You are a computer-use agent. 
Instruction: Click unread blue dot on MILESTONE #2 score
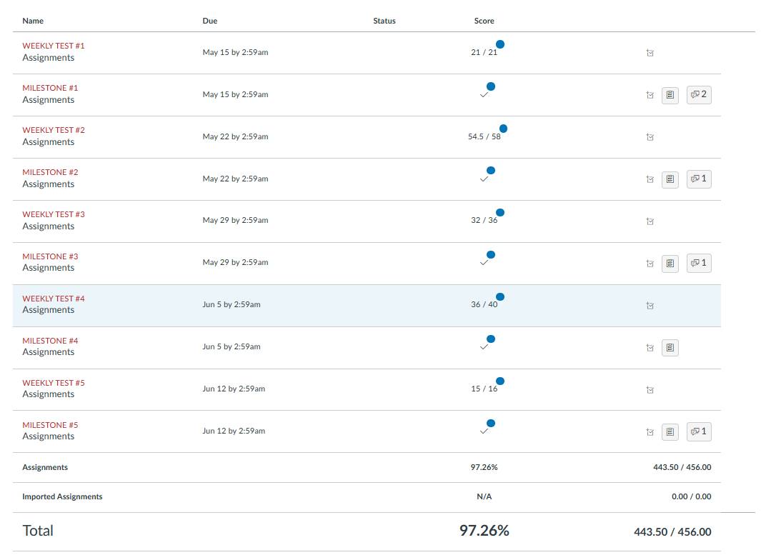tap(491, 170)
